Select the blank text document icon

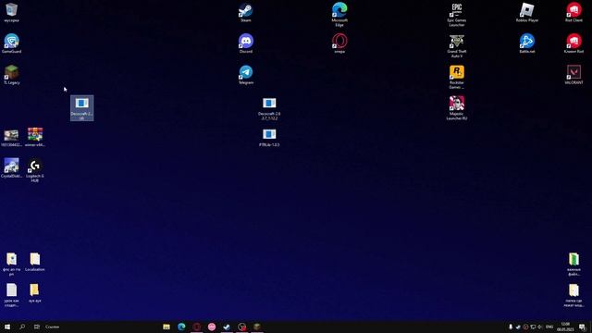(x=11, y=295)
